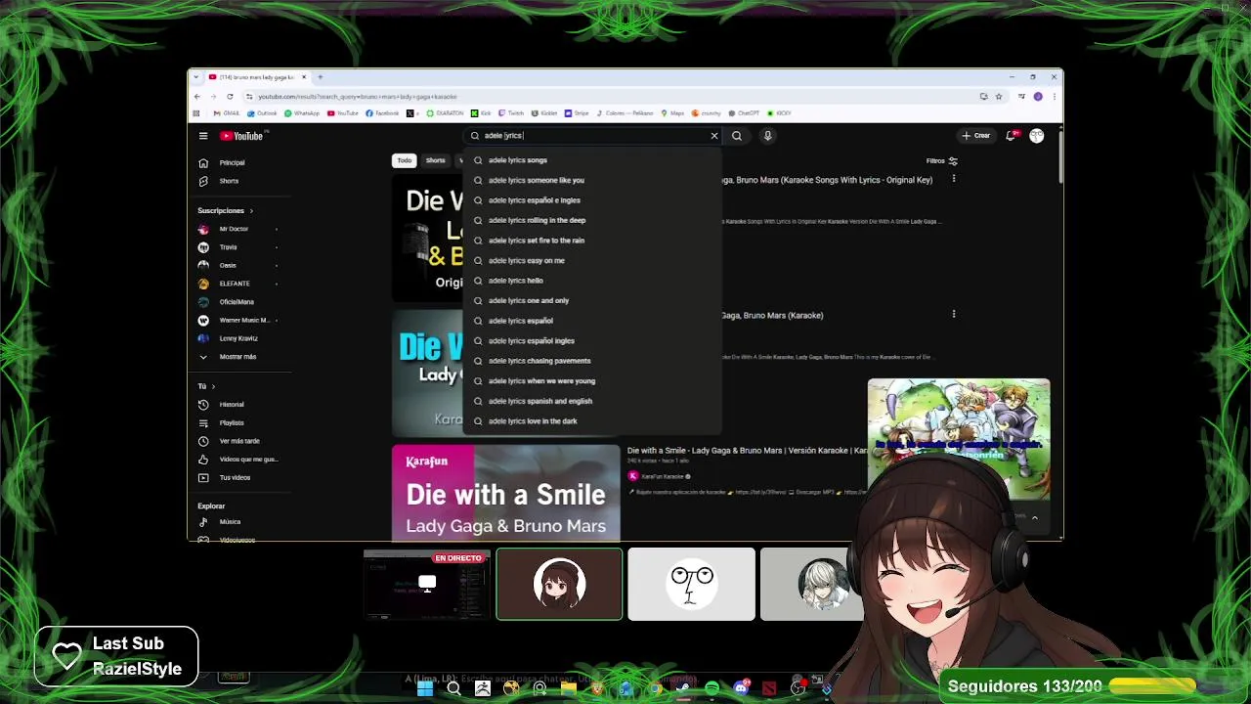1251x704 pixels.
Task: Choose suggestion adele lyrics español e ingles
Action: [593, 200]
